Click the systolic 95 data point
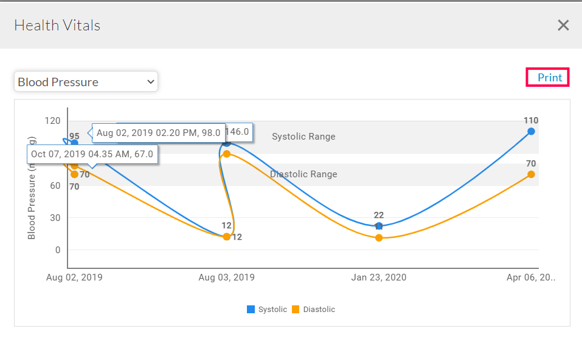Viewport: 582px width, 343px height. point(74,143)
